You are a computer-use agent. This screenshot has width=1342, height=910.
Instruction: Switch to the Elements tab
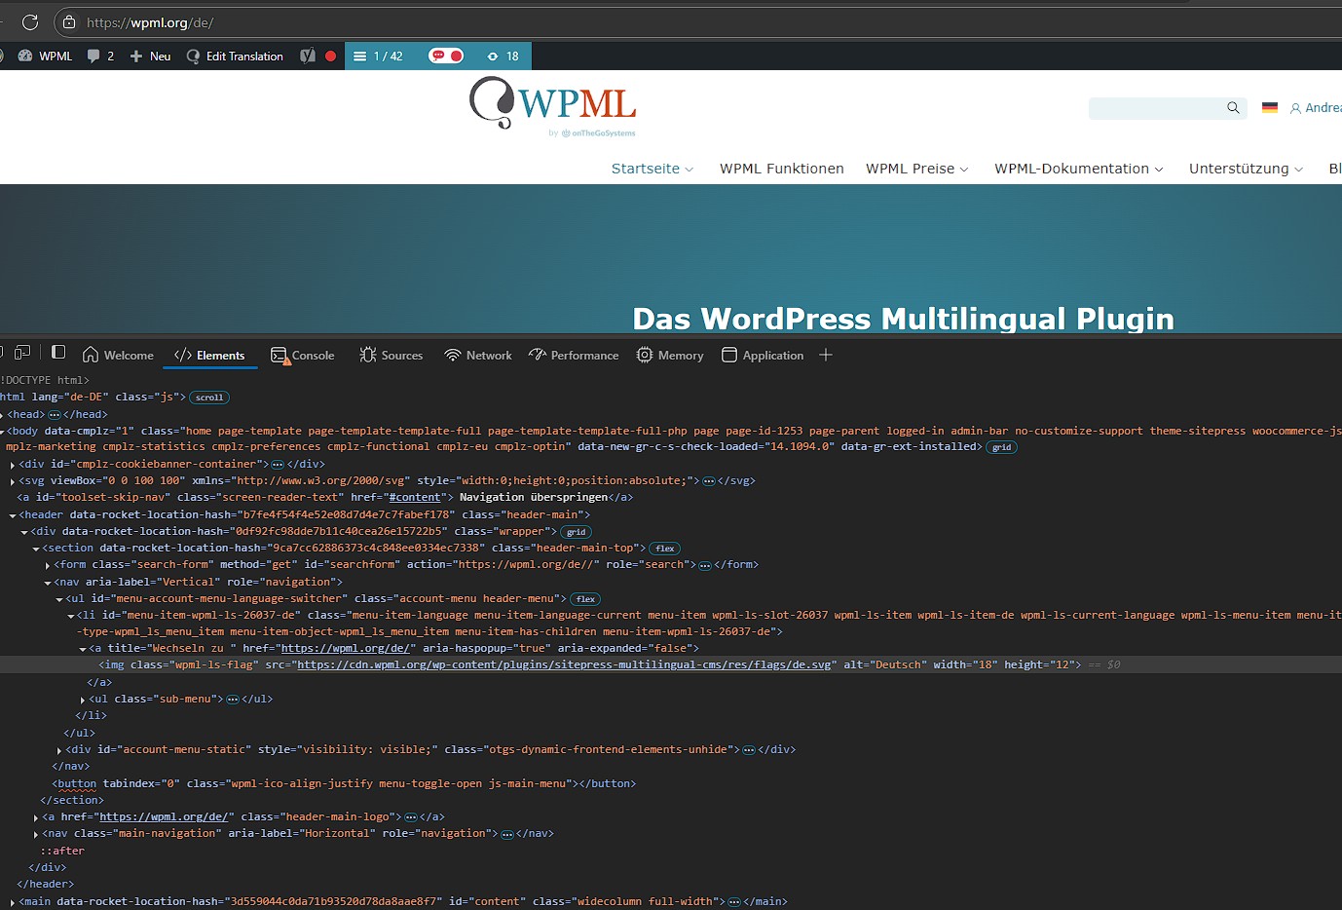pos(209,356)
